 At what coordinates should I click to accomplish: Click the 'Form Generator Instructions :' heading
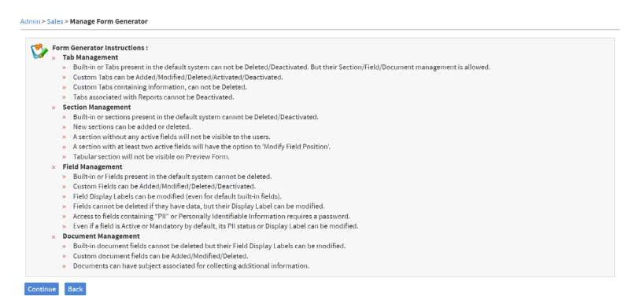click(100, 48)
